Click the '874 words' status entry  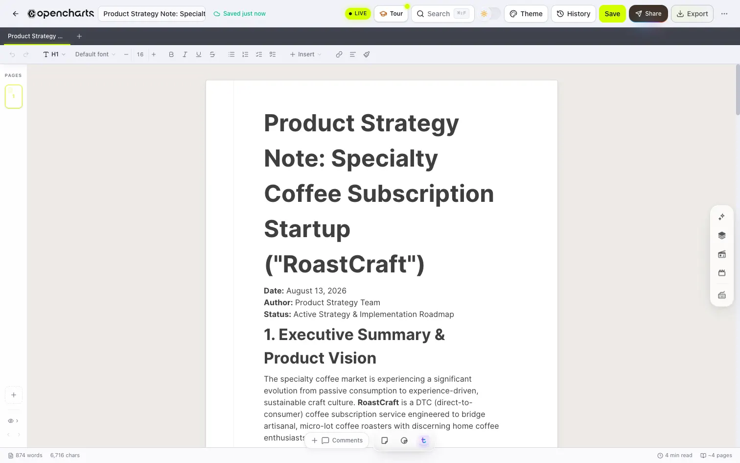(25, 455)
